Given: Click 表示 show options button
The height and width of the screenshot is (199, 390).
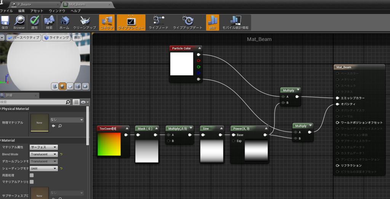Looking at the screenshot, I should point(77,38).
